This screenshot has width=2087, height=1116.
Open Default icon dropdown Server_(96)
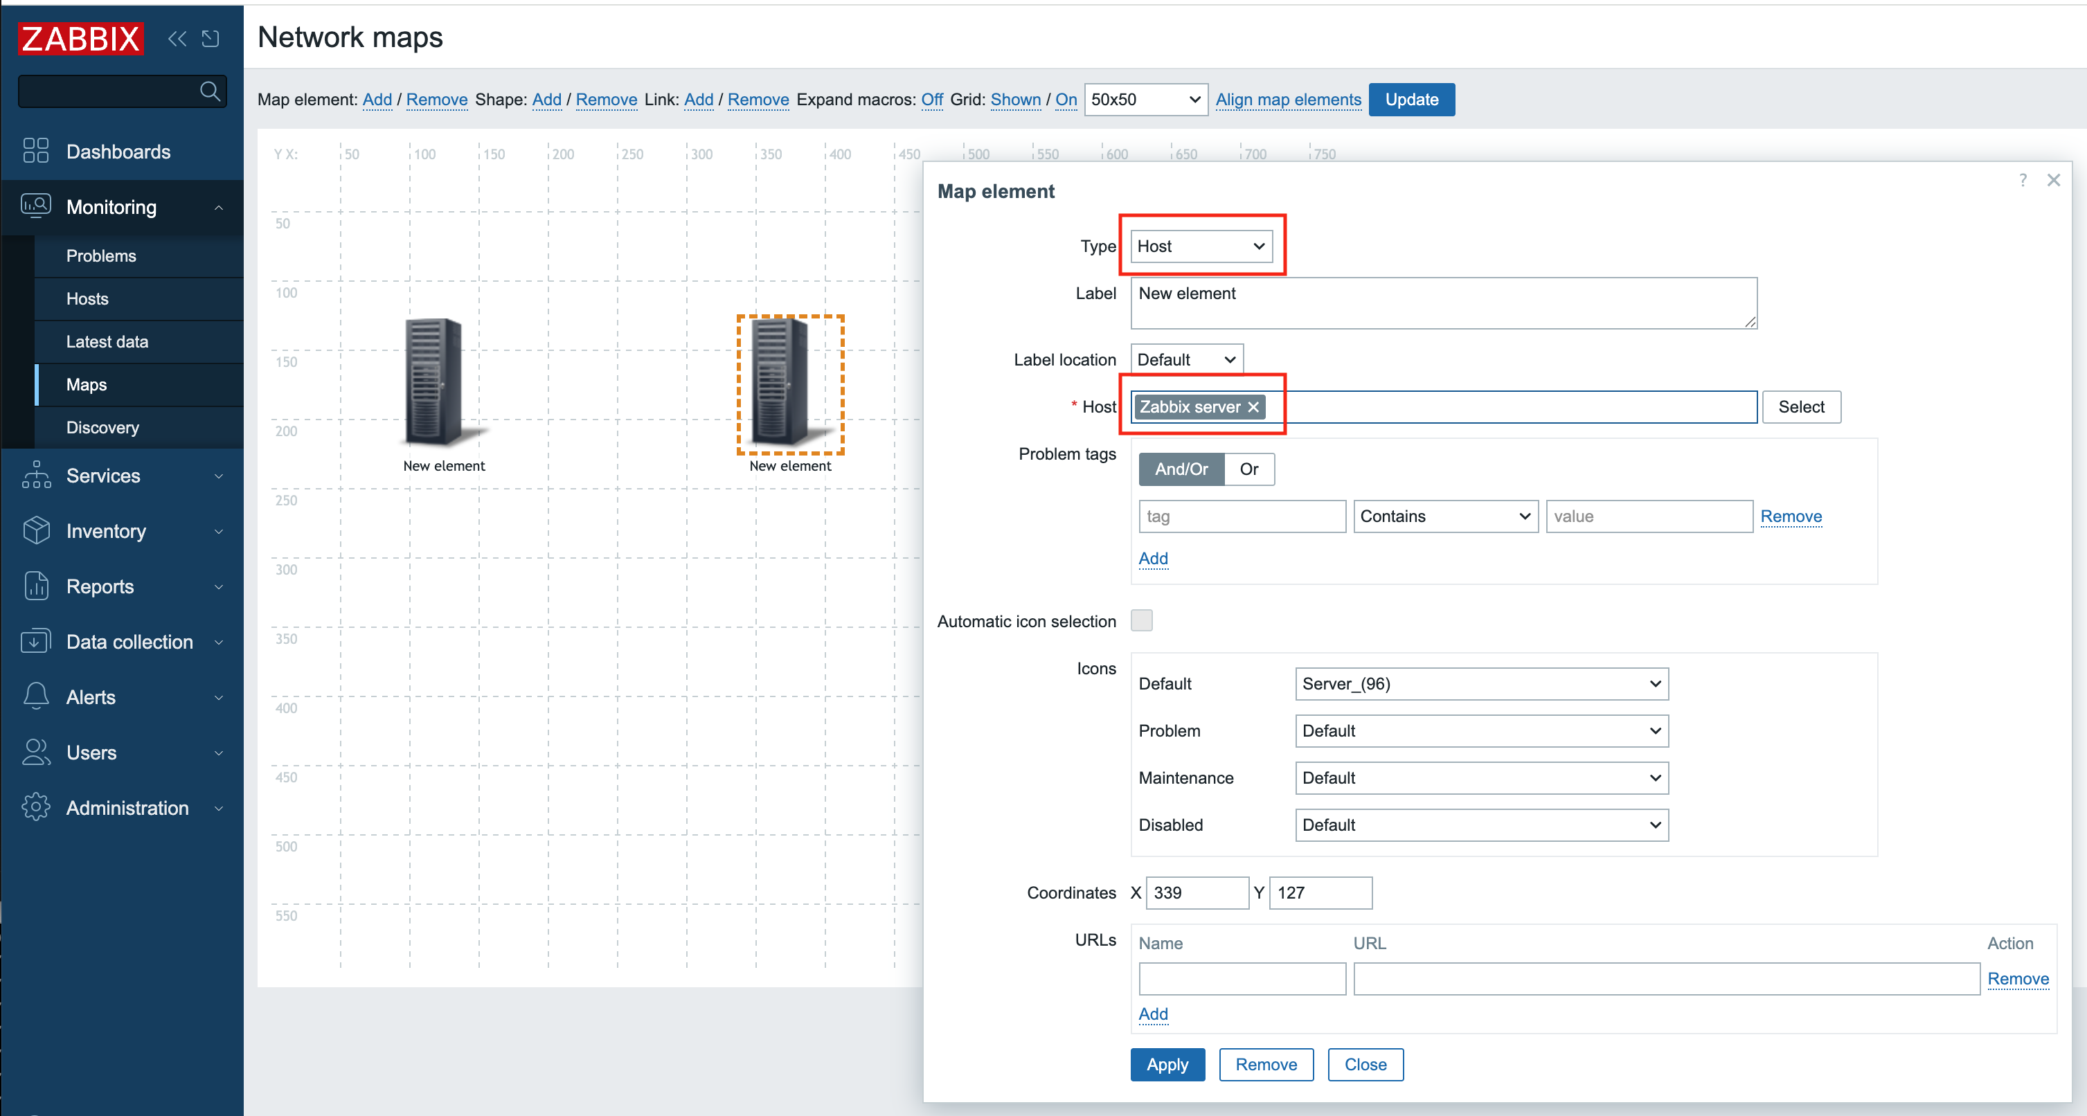pyautogui.click(x=1482, y=683)
